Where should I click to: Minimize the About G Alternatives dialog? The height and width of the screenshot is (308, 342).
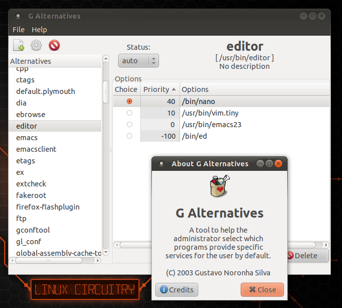tap(260, 164)
